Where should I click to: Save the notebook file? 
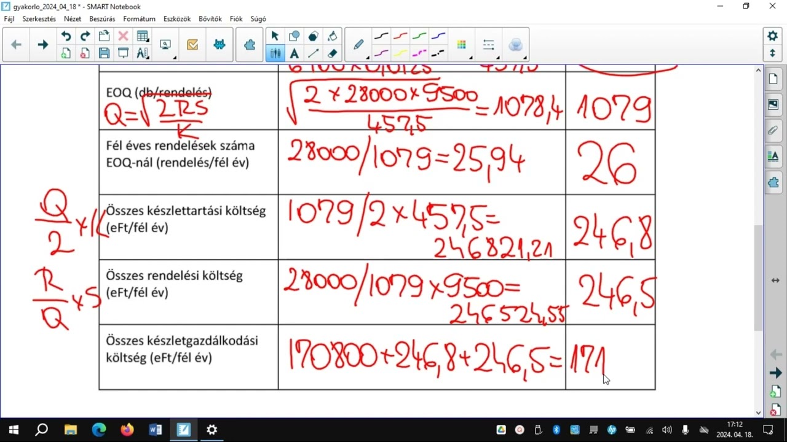(x=104, y=53)
